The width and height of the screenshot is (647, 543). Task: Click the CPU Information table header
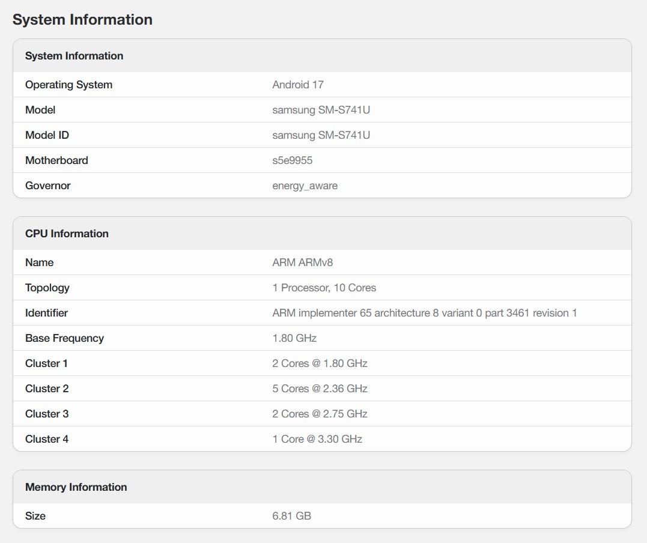click(67, 234)
